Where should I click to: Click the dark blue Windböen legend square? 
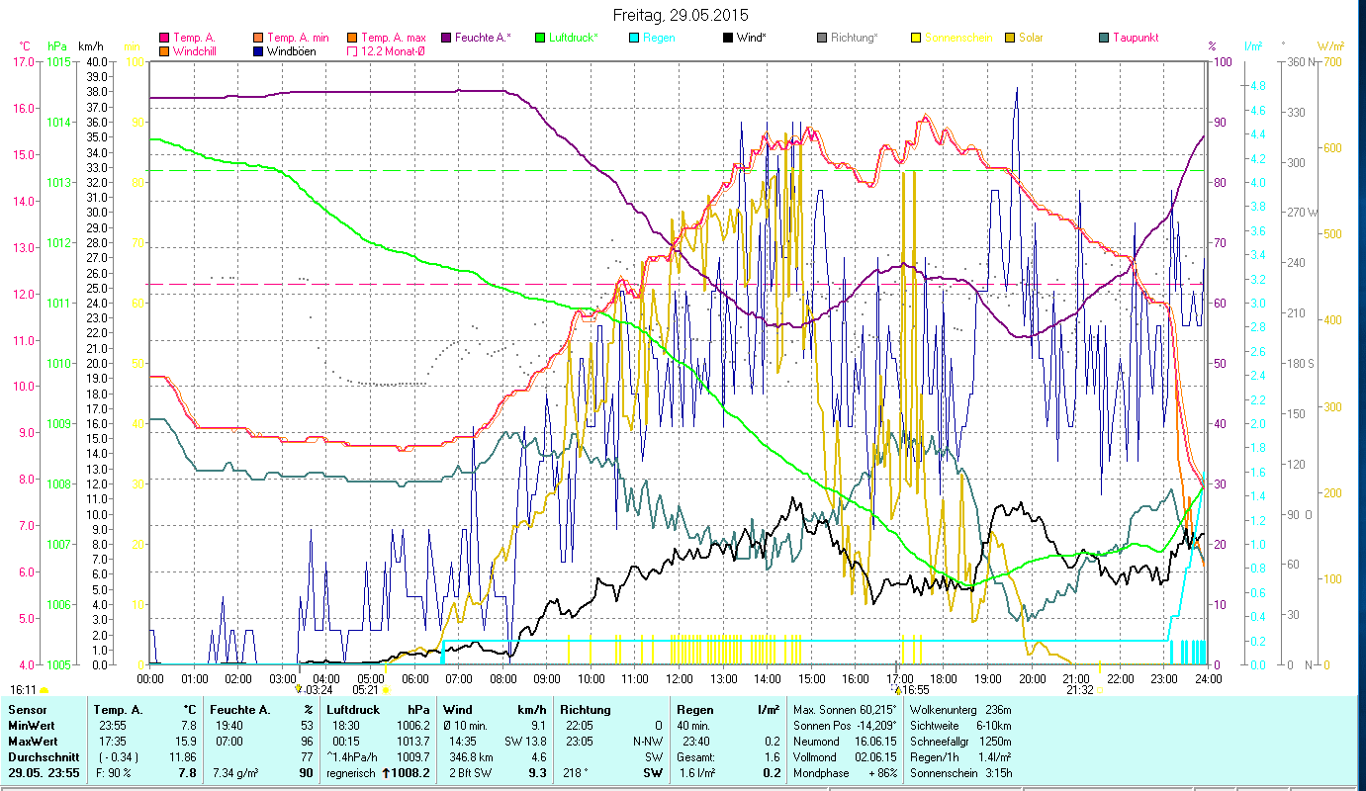pos(259,51)
